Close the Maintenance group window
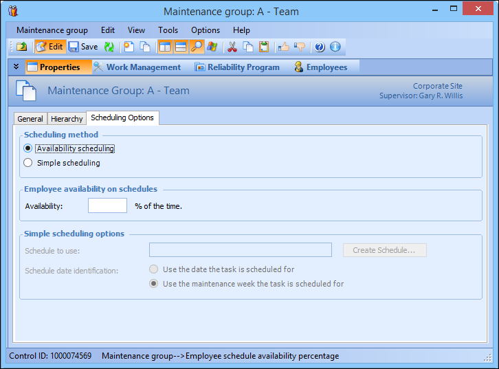Viewport: 499px width, 369px height. click(x=478, y=8)
